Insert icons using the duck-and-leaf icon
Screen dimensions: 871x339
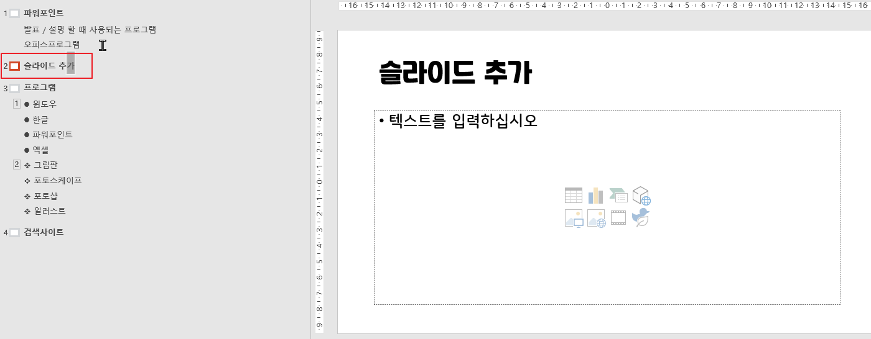641,217
